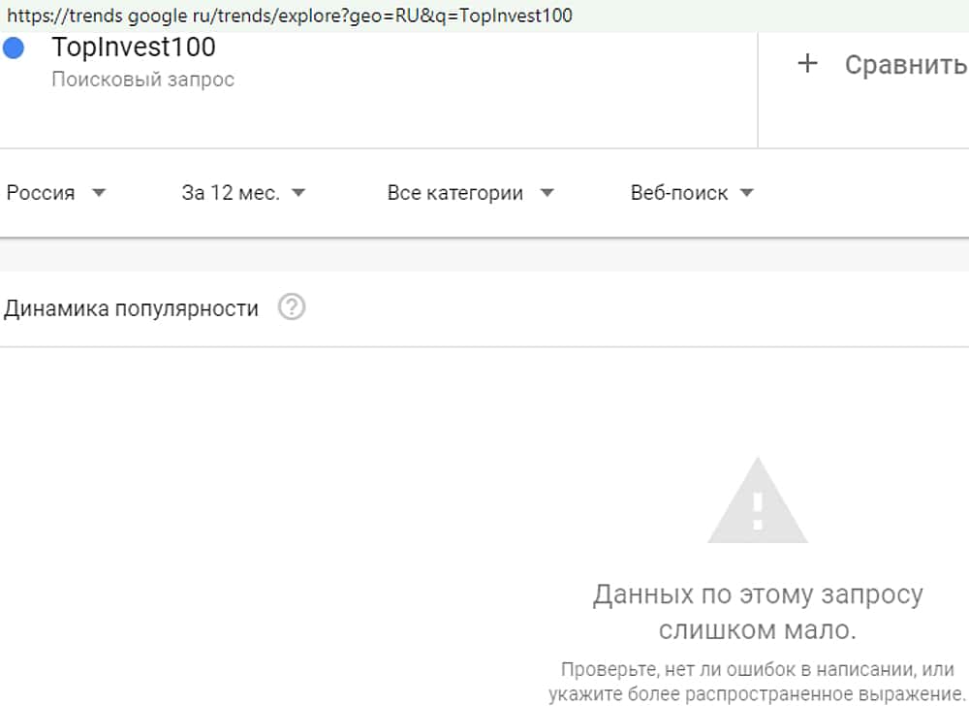Click the URL in the address bar
The width and height of the screenshot is (969, 706).
289,15
